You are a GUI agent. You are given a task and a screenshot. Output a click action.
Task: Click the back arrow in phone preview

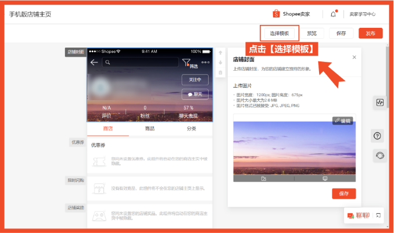(94, 63)
